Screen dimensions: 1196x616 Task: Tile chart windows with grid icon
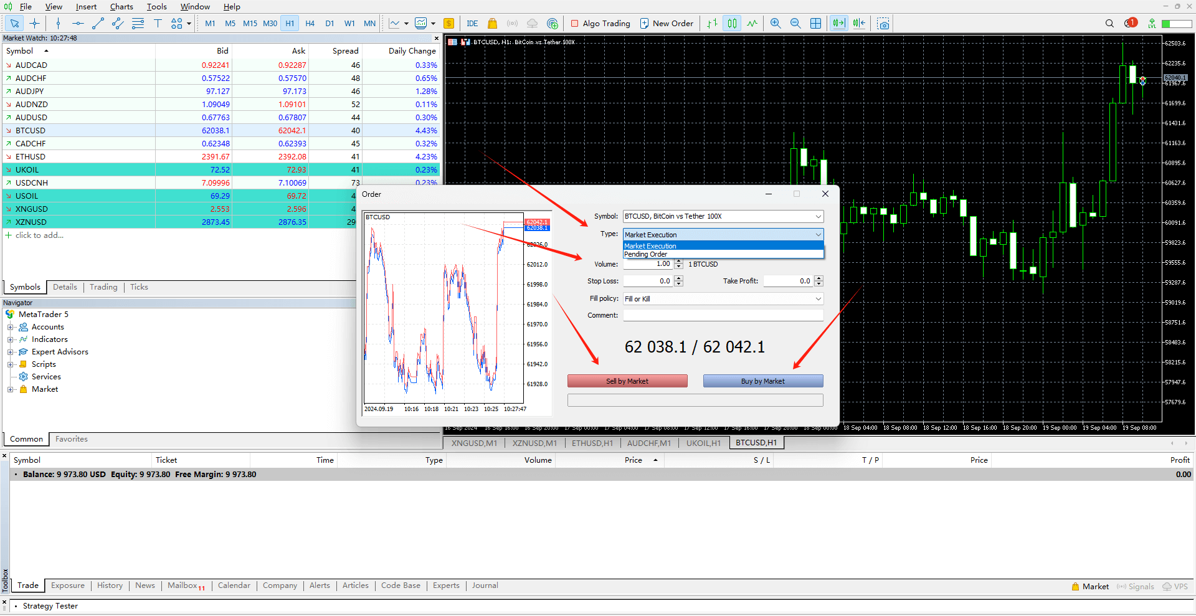(x=815, y=24)
